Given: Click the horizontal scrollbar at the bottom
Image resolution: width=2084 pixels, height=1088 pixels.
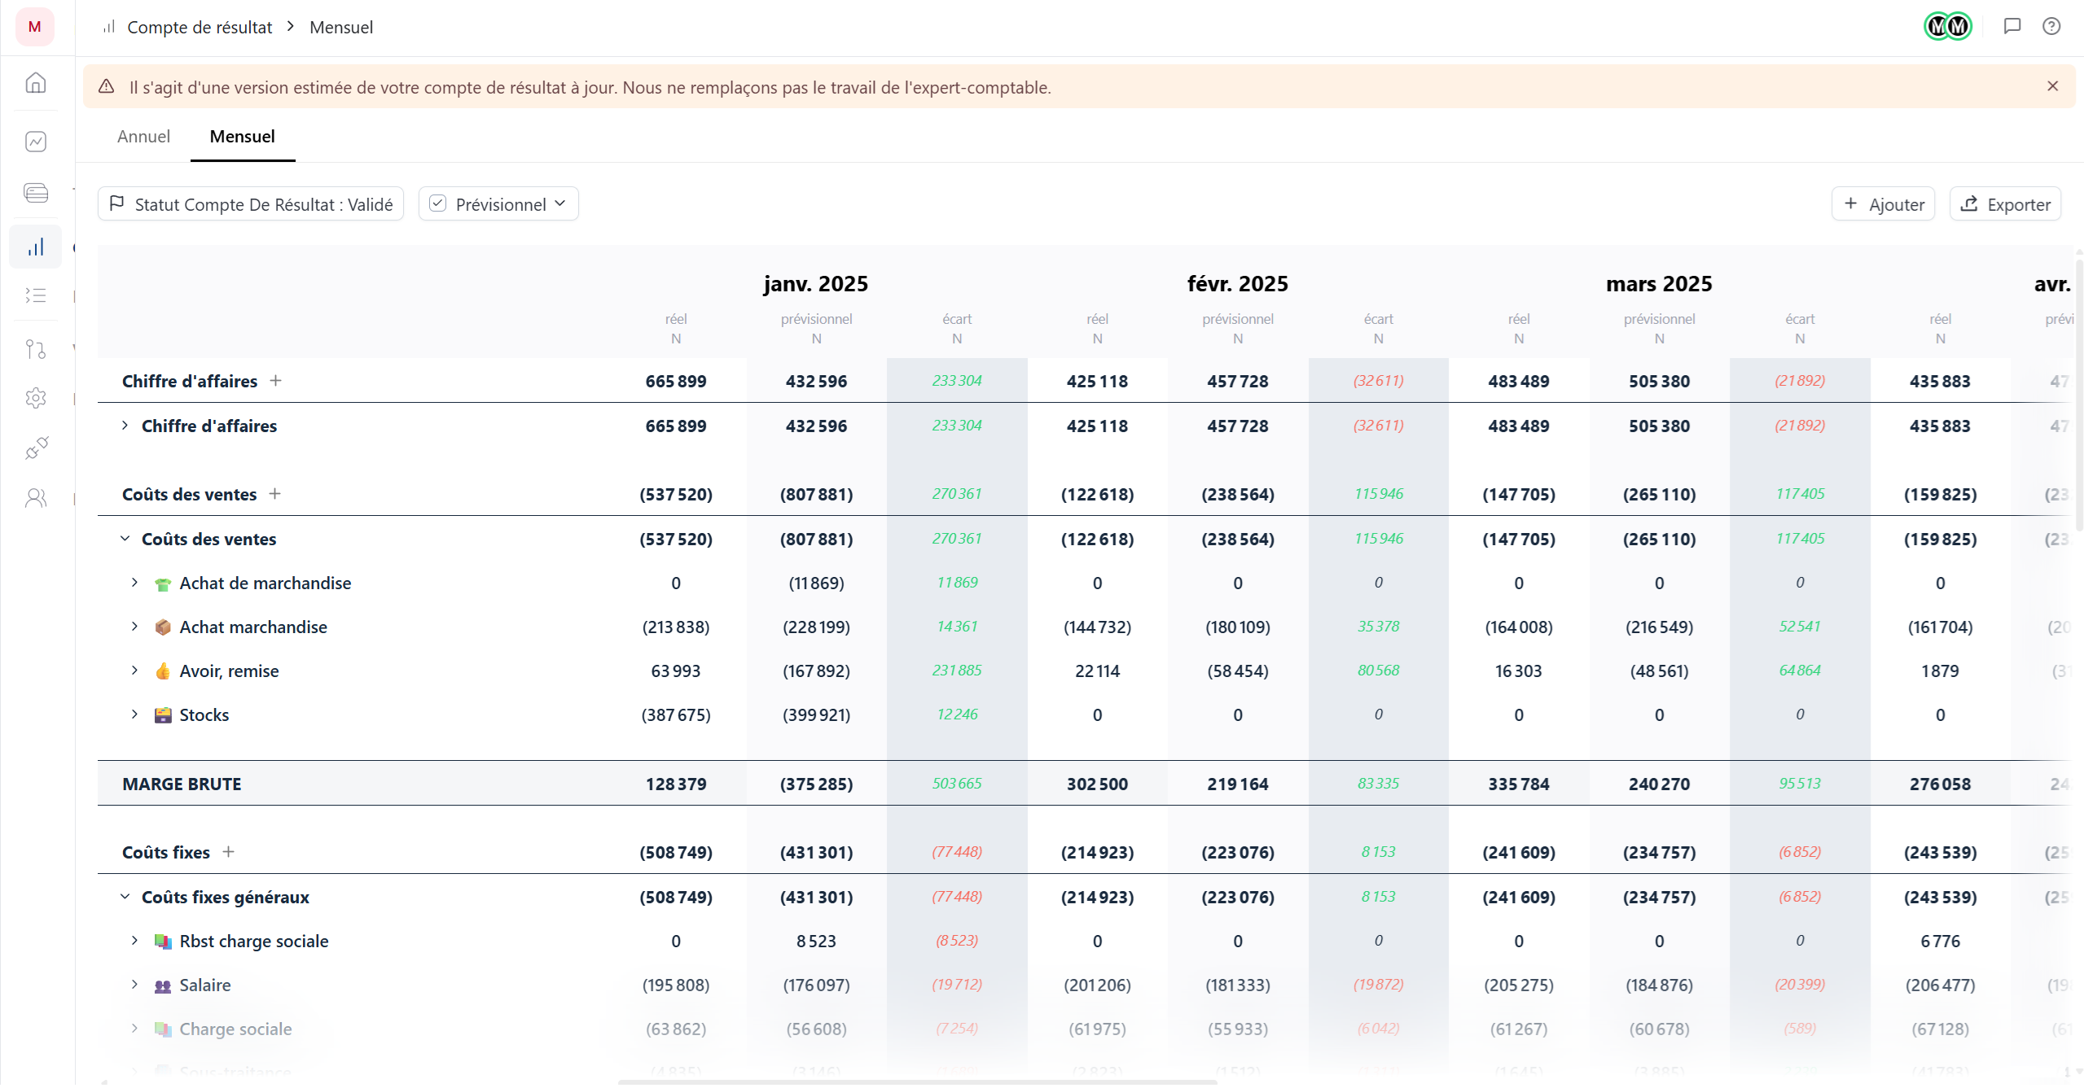Looking at the screenshot, I should (917, 1083).
